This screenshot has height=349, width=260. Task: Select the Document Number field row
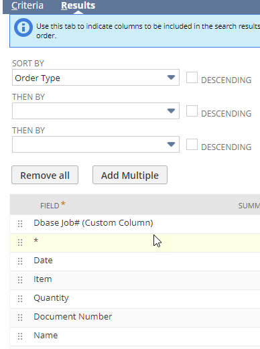135,318
